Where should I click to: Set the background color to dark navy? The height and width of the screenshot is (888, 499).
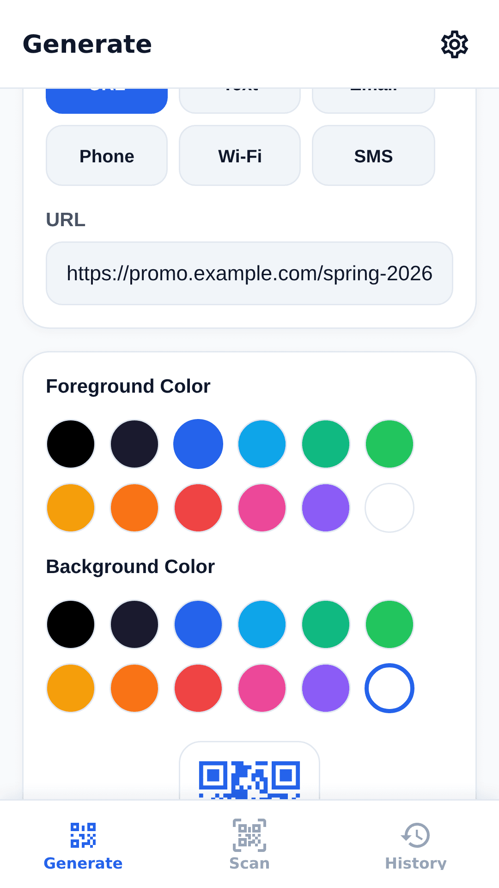(134, 624)
